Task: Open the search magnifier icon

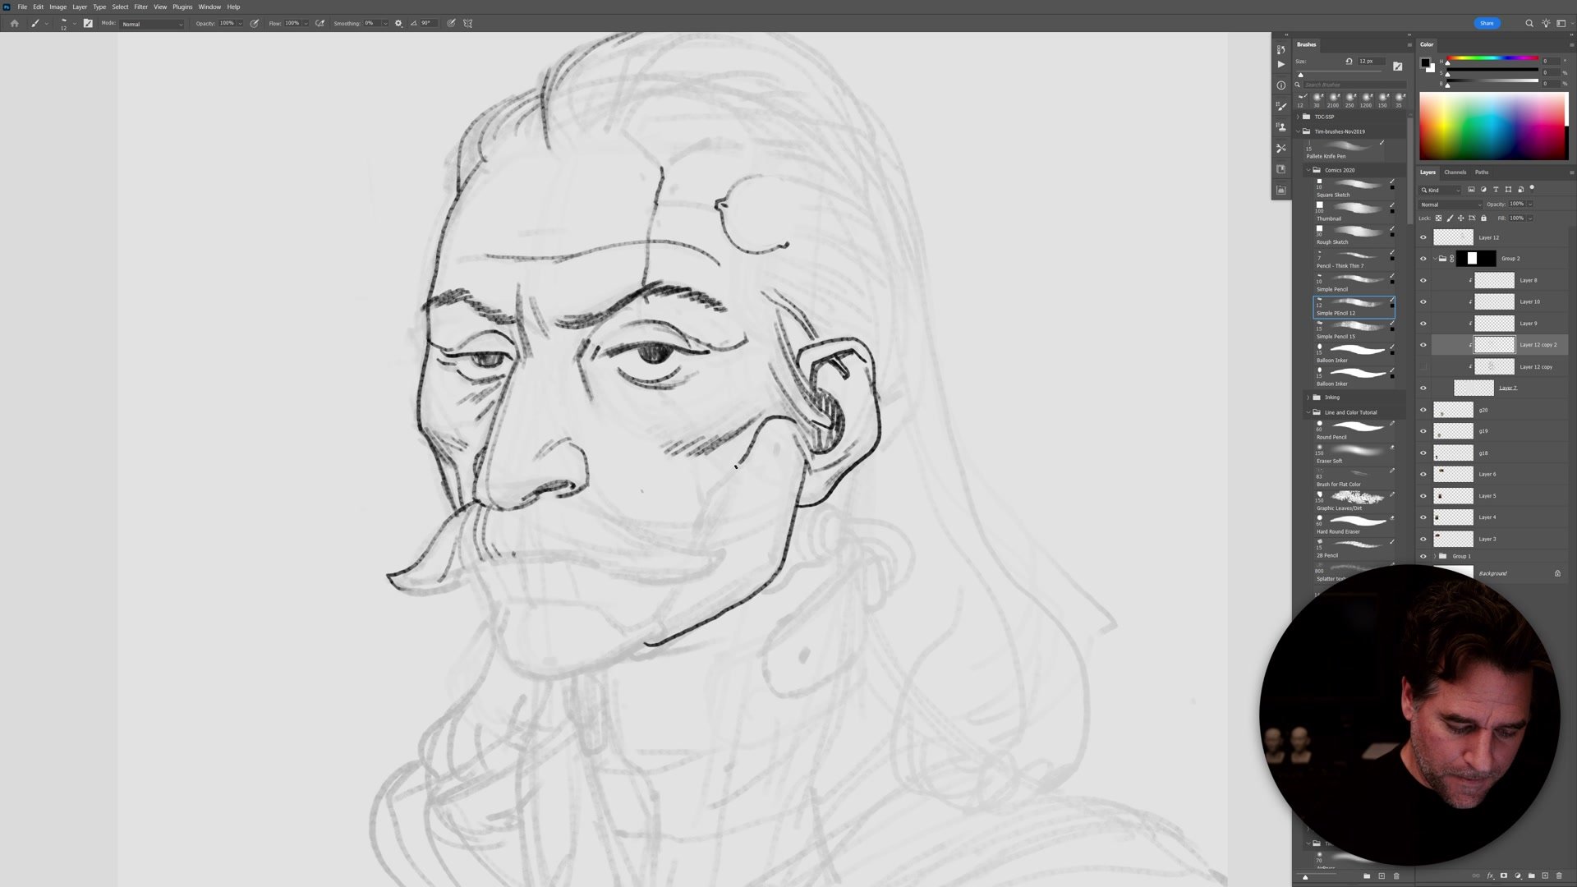Action: point(1529,23)
